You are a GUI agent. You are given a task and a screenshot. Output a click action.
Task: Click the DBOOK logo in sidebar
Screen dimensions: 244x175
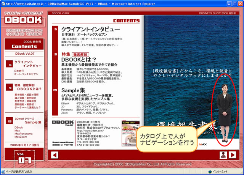[x=23, y=20]
